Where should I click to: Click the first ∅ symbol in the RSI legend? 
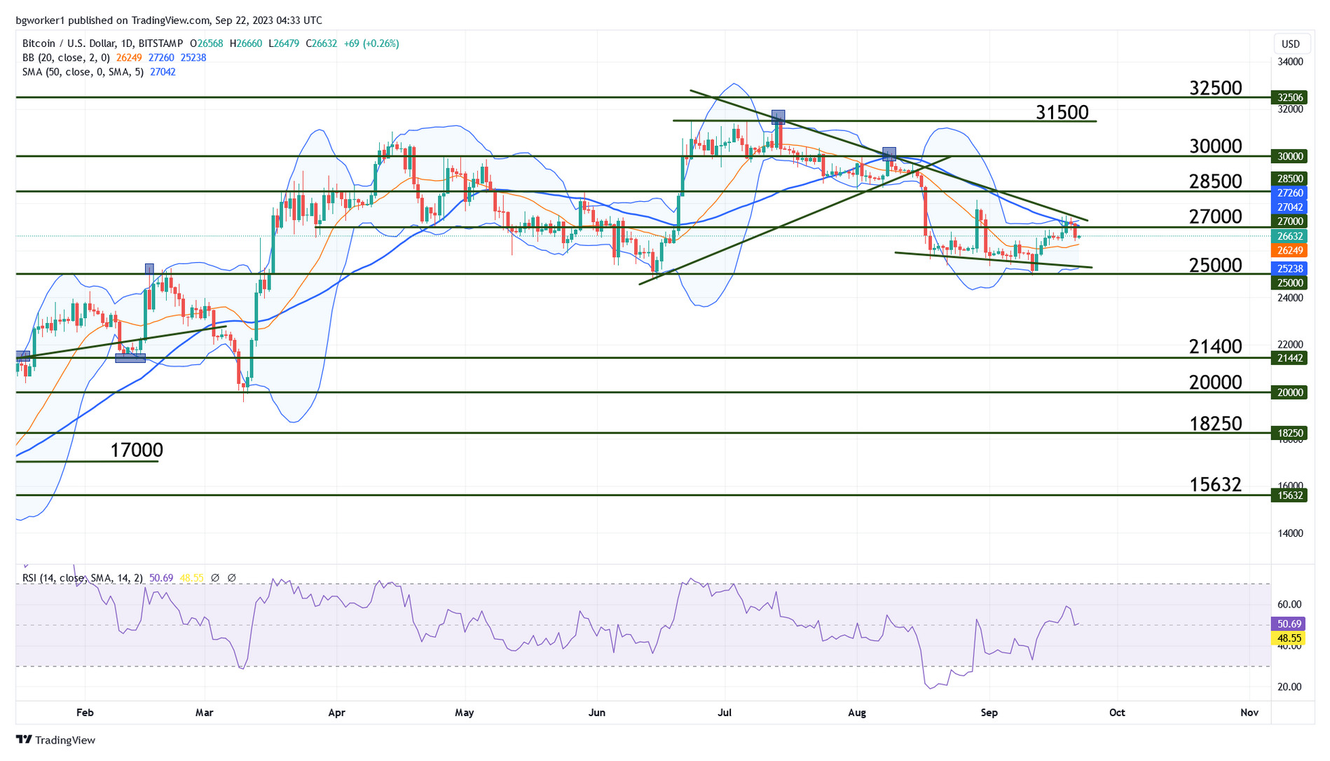215,578
